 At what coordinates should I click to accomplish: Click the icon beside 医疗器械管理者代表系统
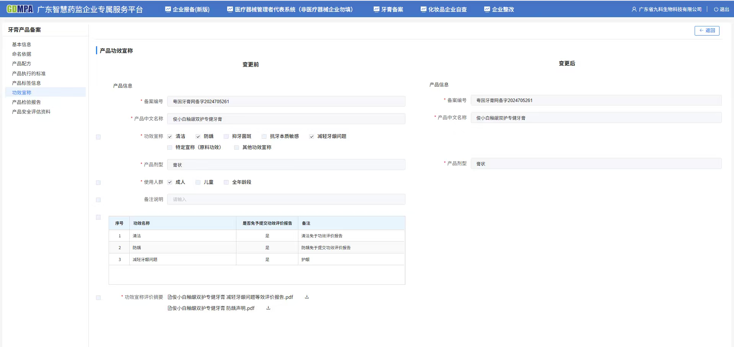tap(230, 8)
